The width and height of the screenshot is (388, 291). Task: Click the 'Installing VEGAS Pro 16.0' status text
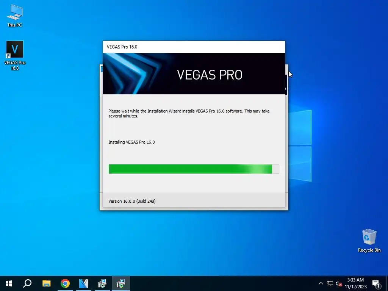pyautogui.click(x=131, y=142)
